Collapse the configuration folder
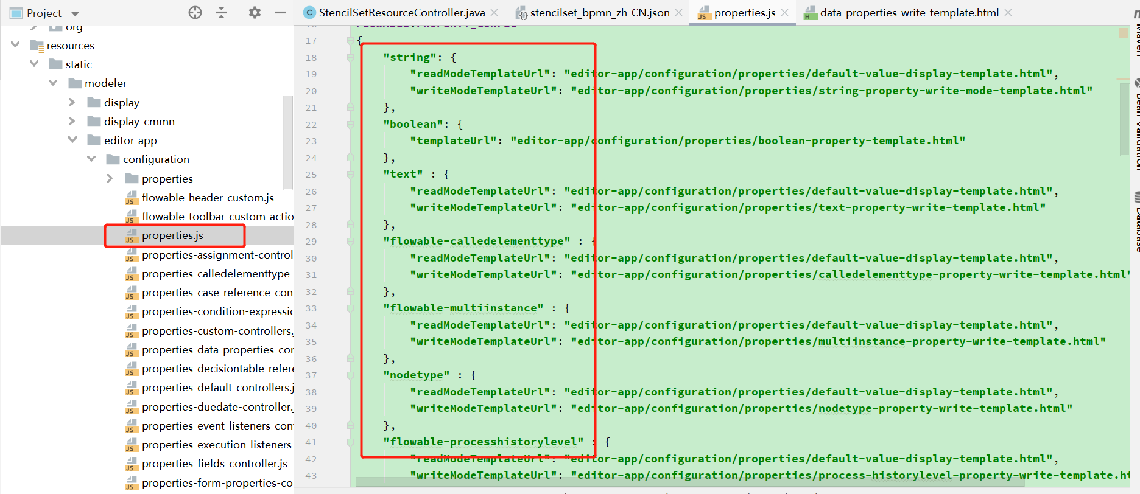 (x=91, y=158)
